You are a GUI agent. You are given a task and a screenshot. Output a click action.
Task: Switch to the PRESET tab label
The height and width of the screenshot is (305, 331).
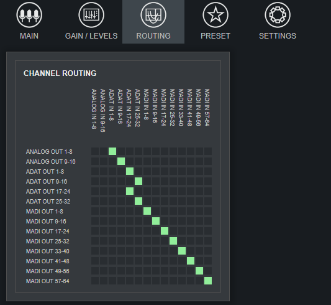(215, 36)
